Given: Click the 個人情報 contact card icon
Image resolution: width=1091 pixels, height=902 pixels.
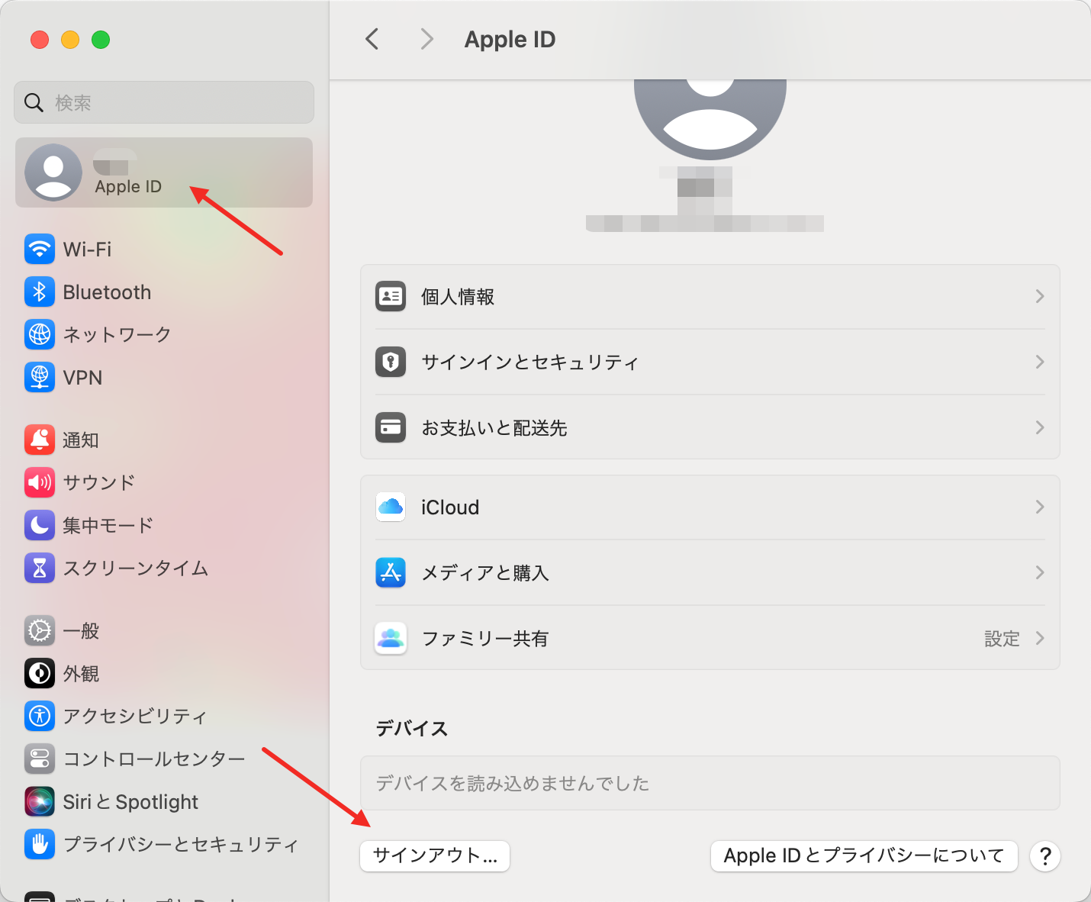Looking at the screenshot, I should pos(391,296).
